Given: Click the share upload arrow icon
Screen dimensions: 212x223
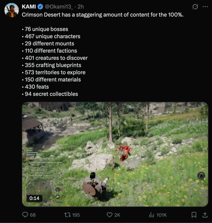Looking at the screenshot, I should [x=205, y=215].
